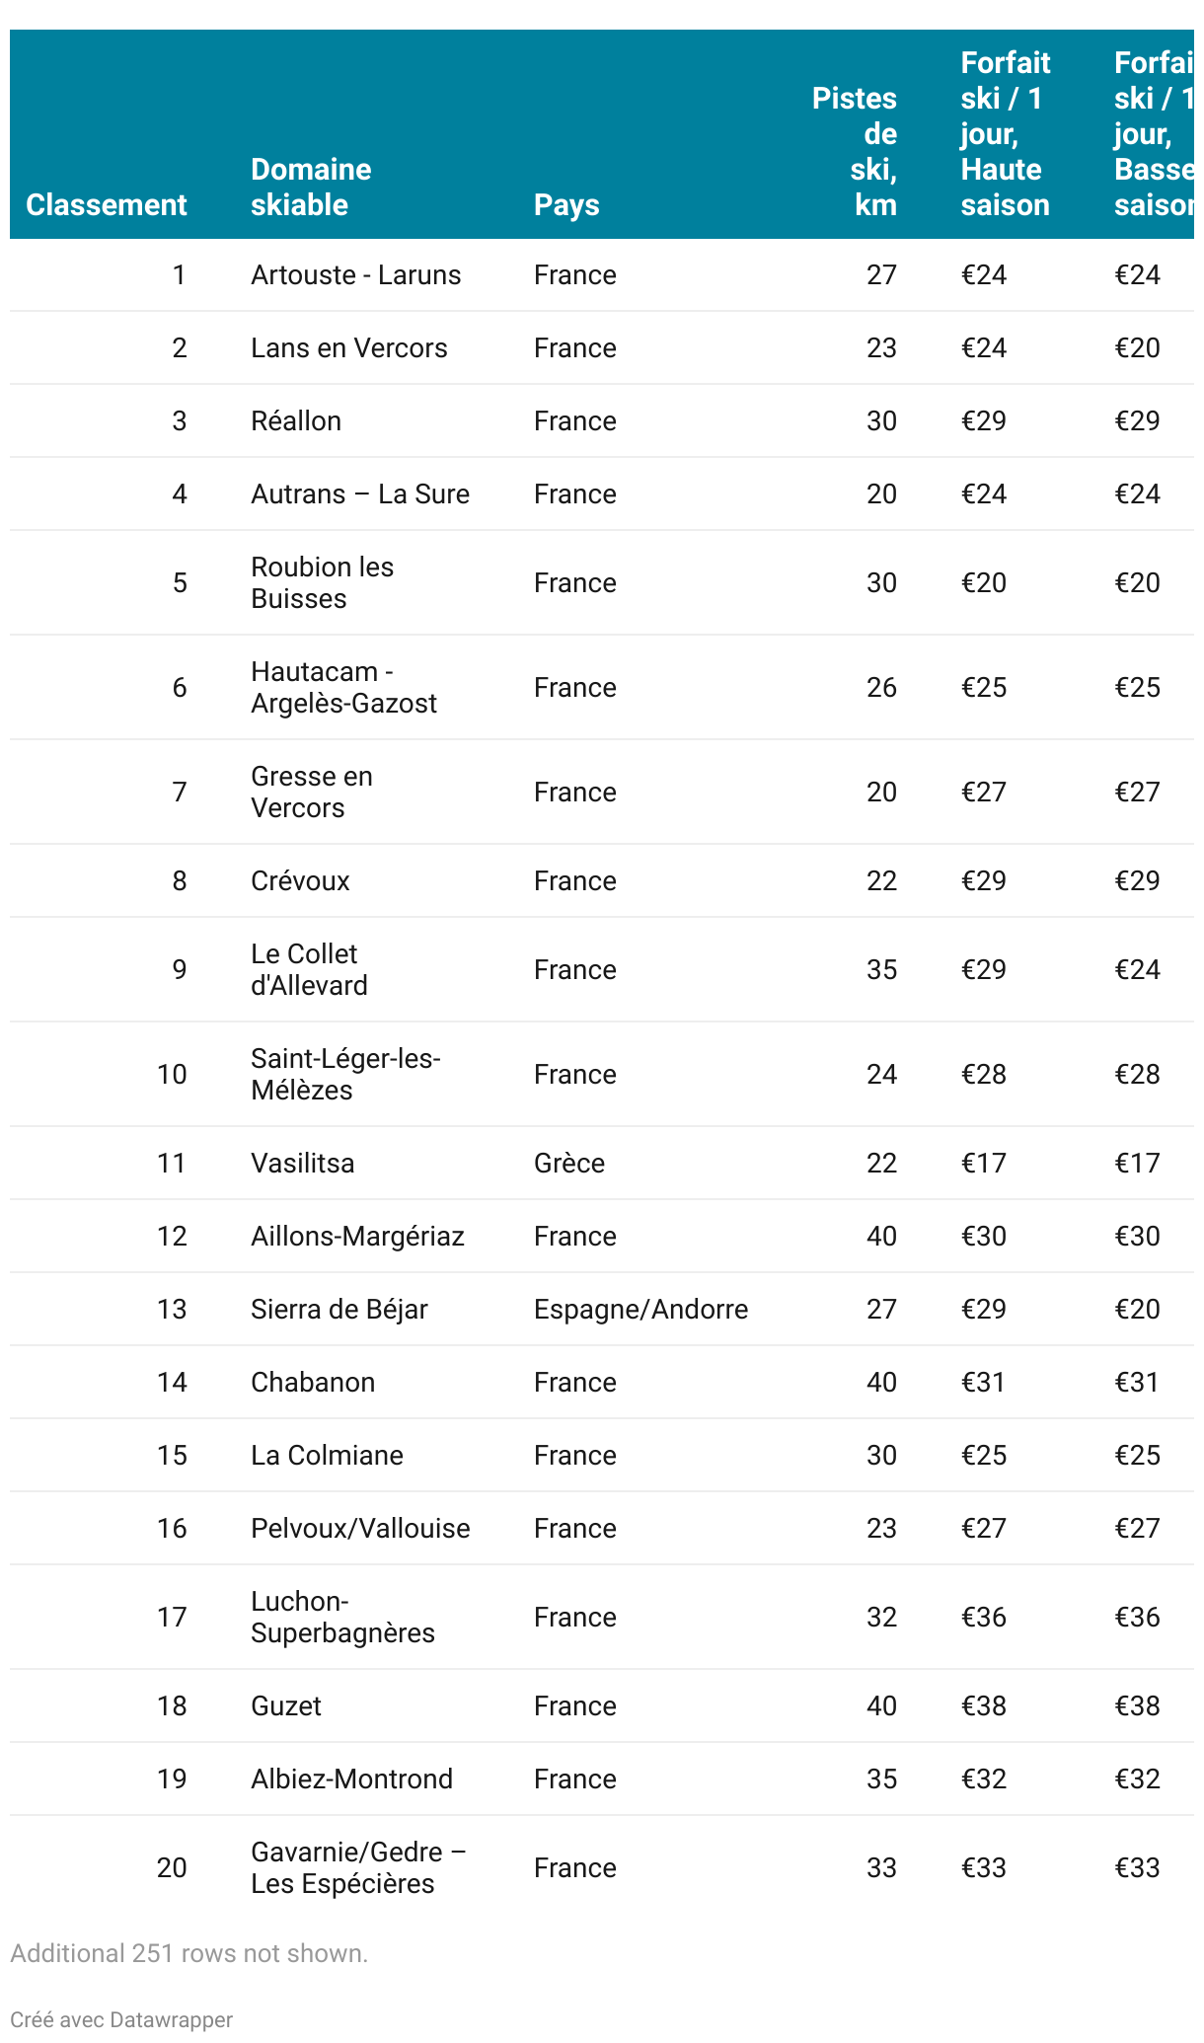Click the Pays column header

(566, 204)
